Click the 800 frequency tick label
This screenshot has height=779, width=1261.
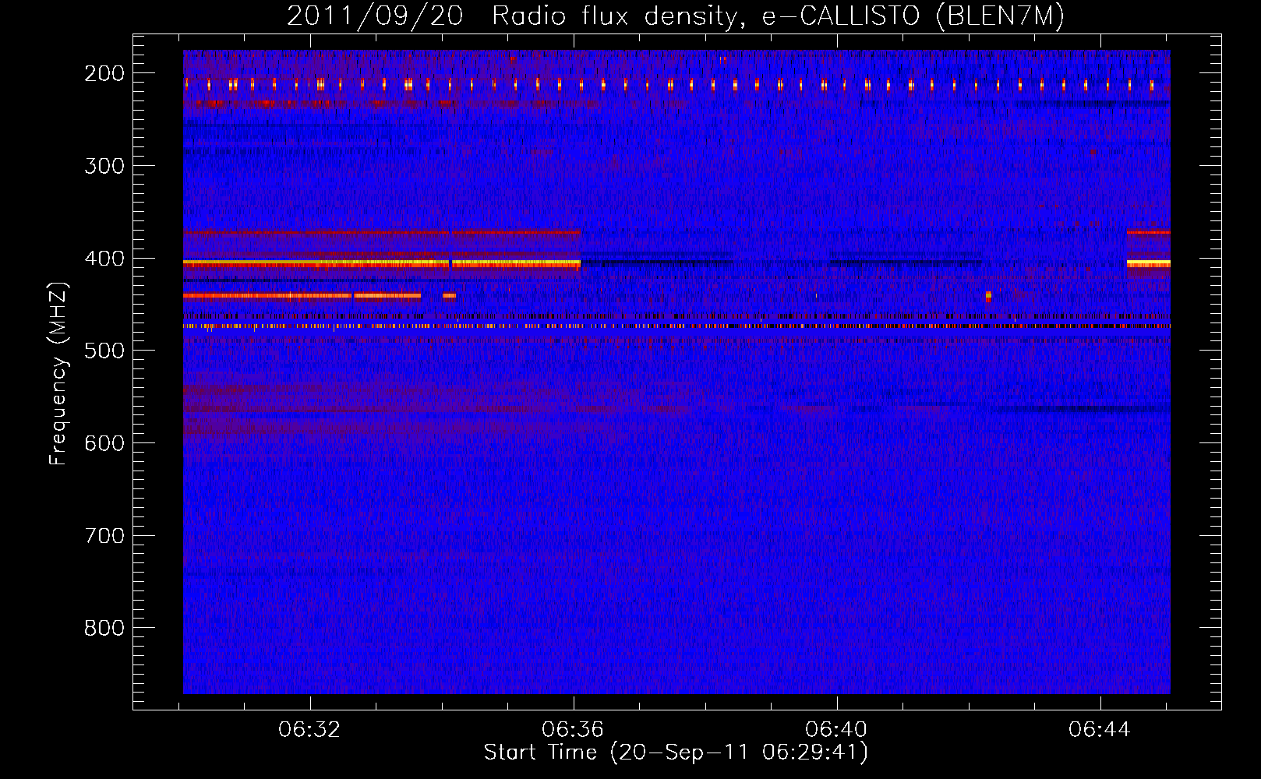coord(104,628)
